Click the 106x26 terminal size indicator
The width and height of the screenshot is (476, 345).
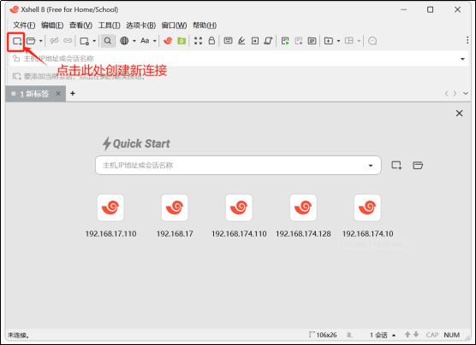[323, 335]
